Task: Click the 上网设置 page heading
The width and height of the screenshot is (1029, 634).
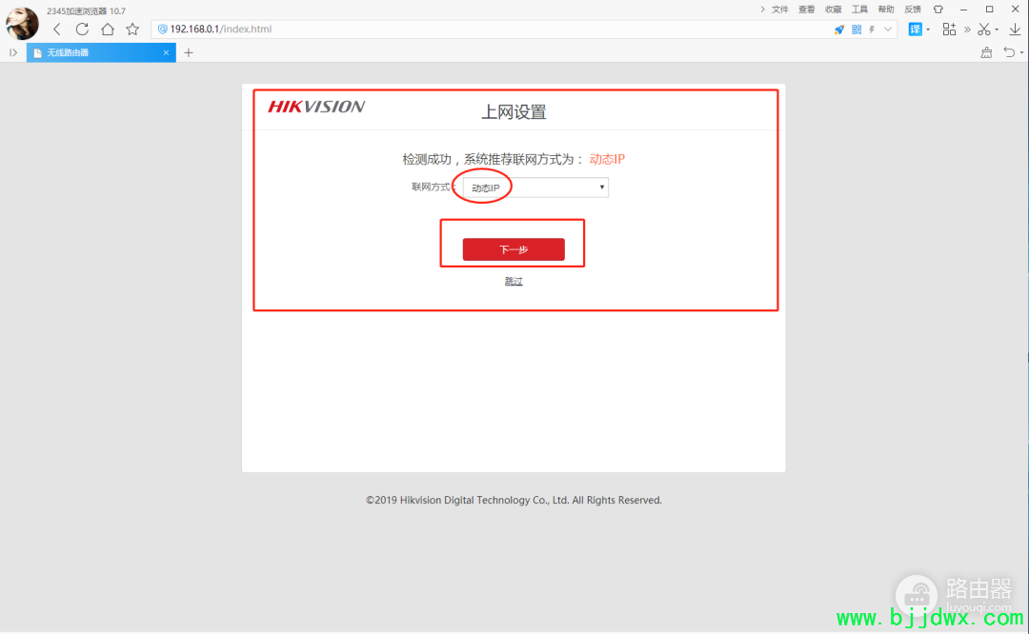Action: click(514, 112)
